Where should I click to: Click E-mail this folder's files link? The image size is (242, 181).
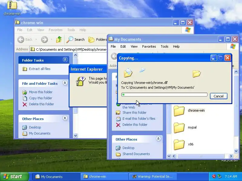(x=139, y=119)
